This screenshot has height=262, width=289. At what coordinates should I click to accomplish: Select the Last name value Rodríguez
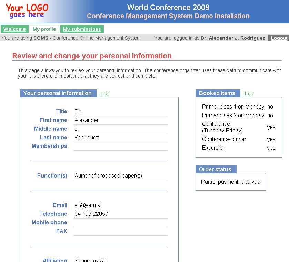(x=87, y=138)
